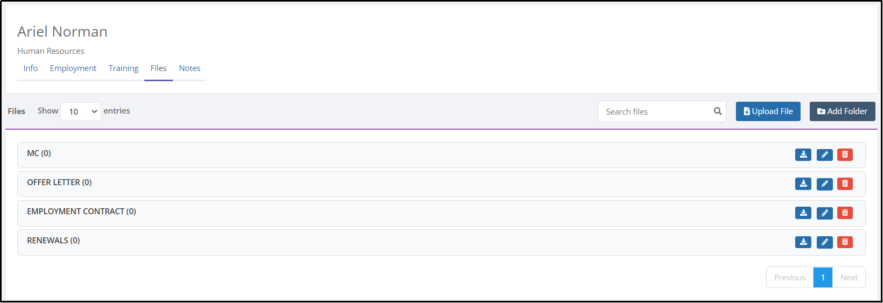Expand the RENEWALS (0) folder row
Screen dimensions: 883x303
pos(441,242)
